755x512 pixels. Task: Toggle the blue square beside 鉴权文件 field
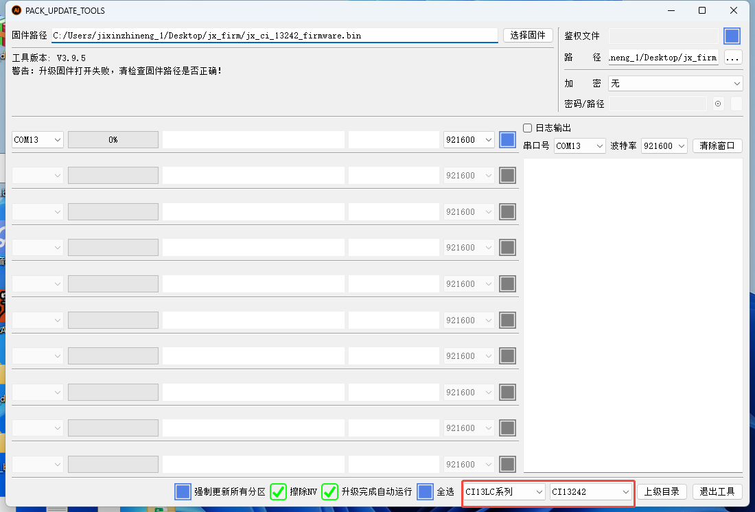732,36
